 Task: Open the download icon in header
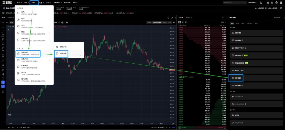click(267, 3)
